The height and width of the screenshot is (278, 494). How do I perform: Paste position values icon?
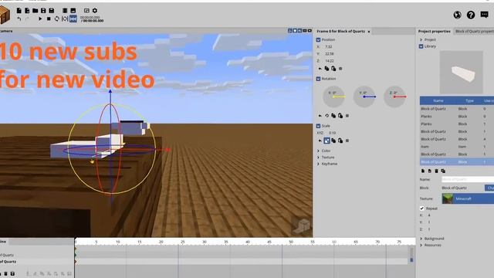coord(333,69)
